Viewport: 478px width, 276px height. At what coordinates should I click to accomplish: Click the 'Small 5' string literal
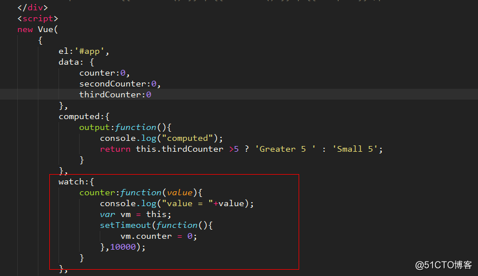pyautogui.click(x=355, y=149)
